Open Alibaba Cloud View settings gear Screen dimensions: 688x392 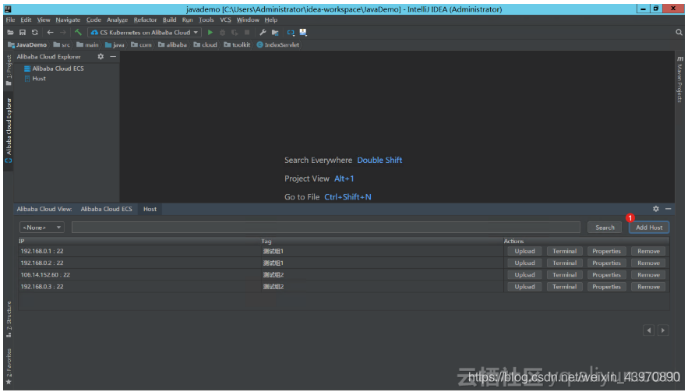click(x=655, y=209)
